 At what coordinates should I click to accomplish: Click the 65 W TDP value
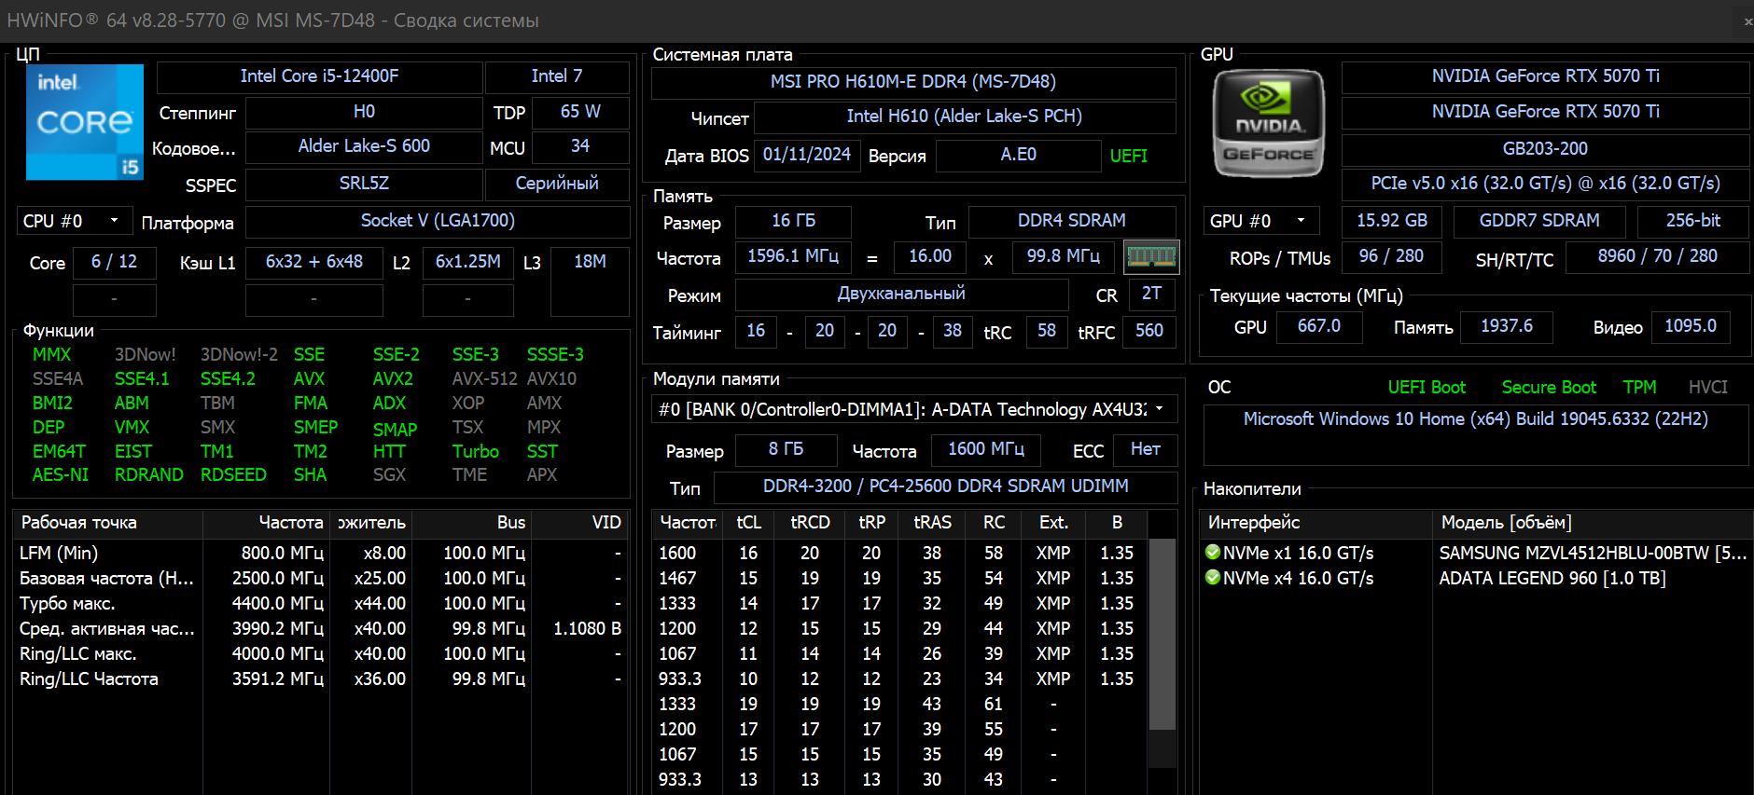click(x=580, y=112)
